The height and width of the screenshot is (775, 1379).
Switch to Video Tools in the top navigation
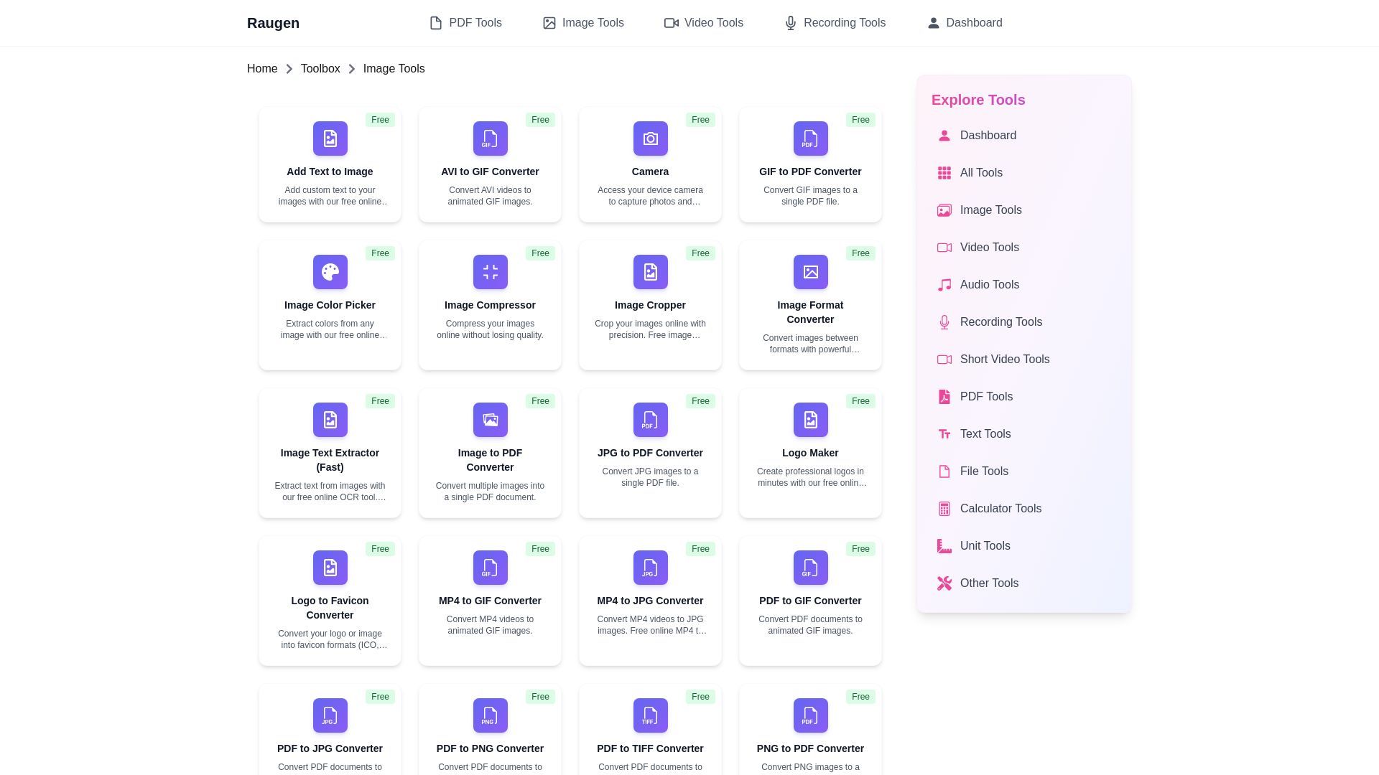click(704, 23)
